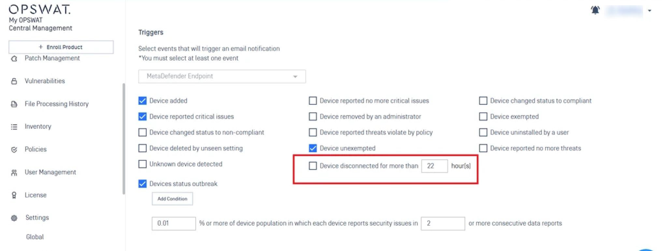667x251 pixels.
Task: Click the User Management people icon
Action: 14,173
